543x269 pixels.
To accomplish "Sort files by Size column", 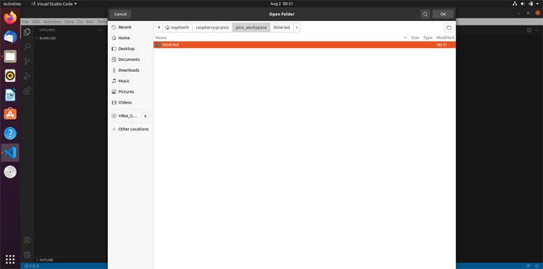I will 415,38.
